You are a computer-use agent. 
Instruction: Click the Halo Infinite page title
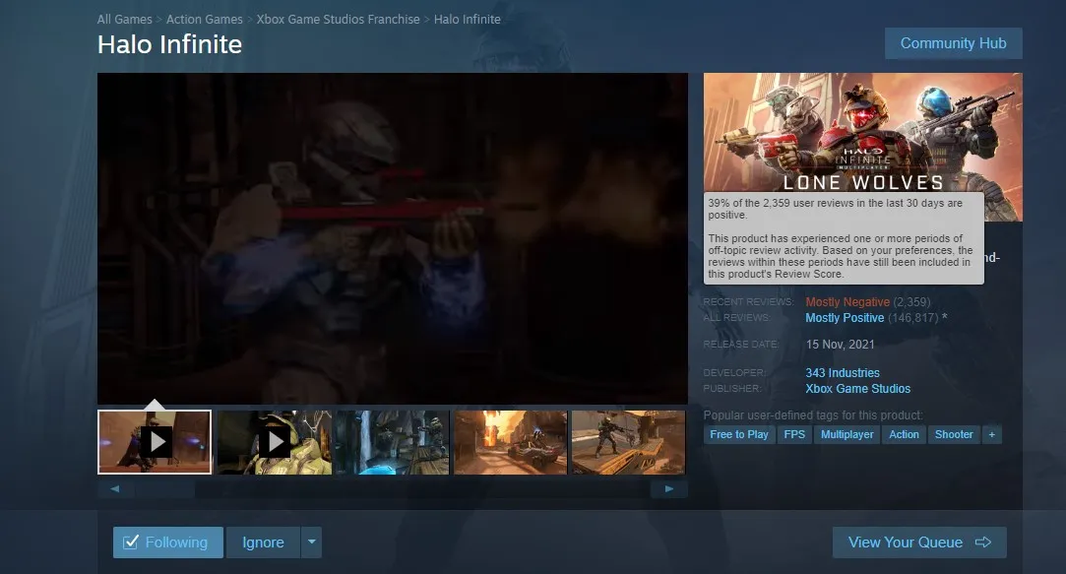(x=170, y=44)
